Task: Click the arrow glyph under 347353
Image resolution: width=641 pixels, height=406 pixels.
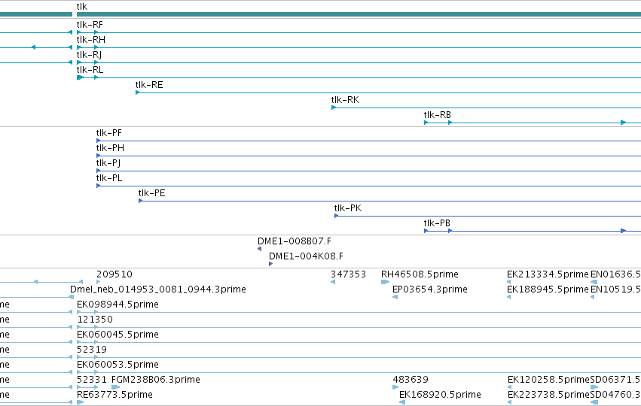Action: [x=333, y=282]
